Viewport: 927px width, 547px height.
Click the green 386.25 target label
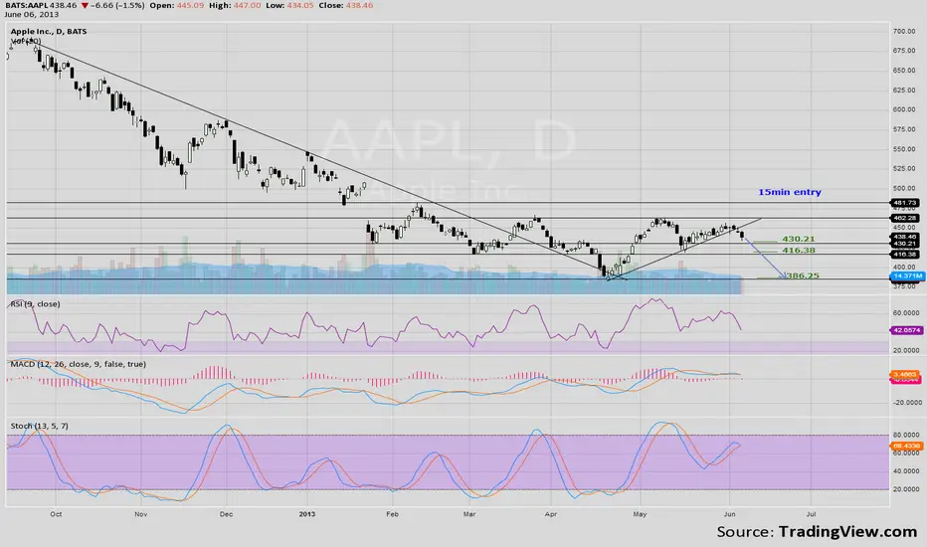pyautogui.click(x=803, y=275)
